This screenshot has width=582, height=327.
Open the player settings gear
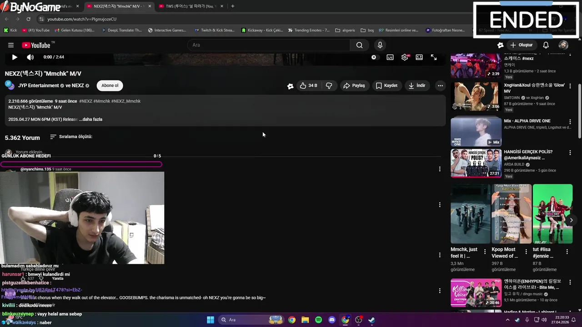point(405,57)
